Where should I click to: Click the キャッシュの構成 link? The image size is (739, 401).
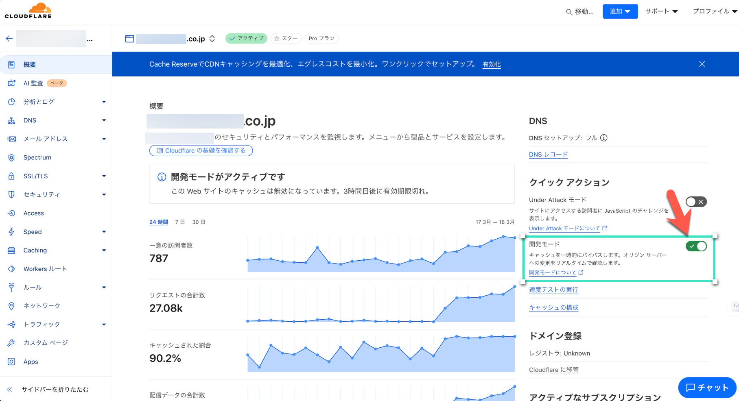554,307
